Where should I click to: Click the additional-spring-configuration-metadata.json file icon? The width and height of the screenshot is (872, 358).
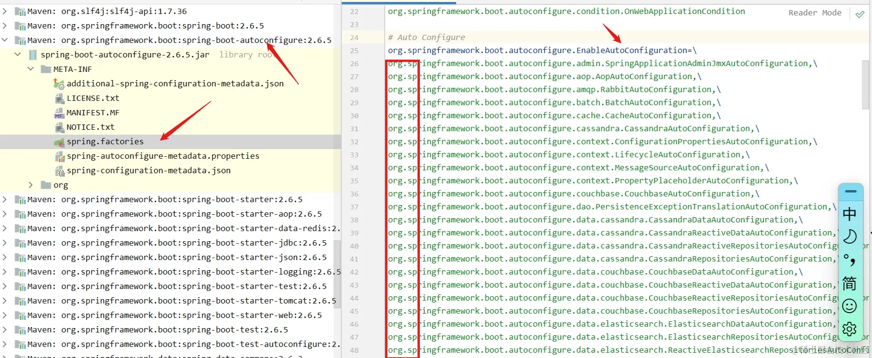pos(59,84)
